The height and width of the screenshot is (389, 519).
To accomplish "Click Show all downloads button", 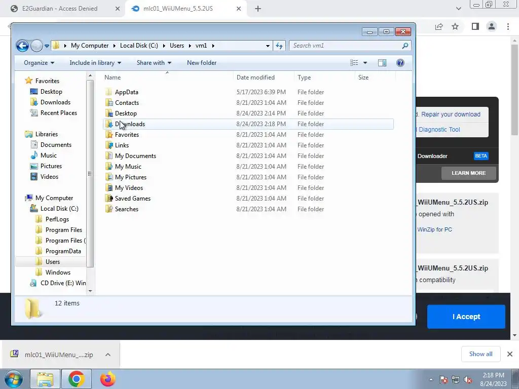I will pyautogui.click(x=480, y=354).
